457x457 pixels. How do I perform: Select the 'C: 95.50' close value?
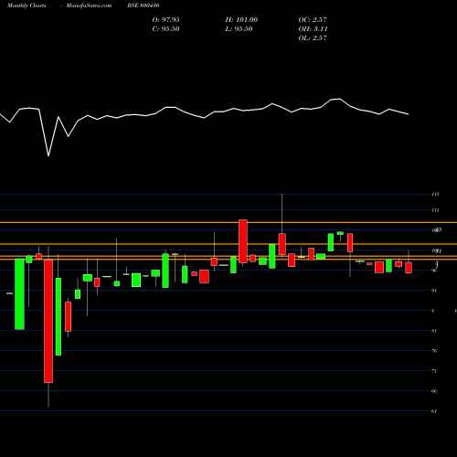165,28
